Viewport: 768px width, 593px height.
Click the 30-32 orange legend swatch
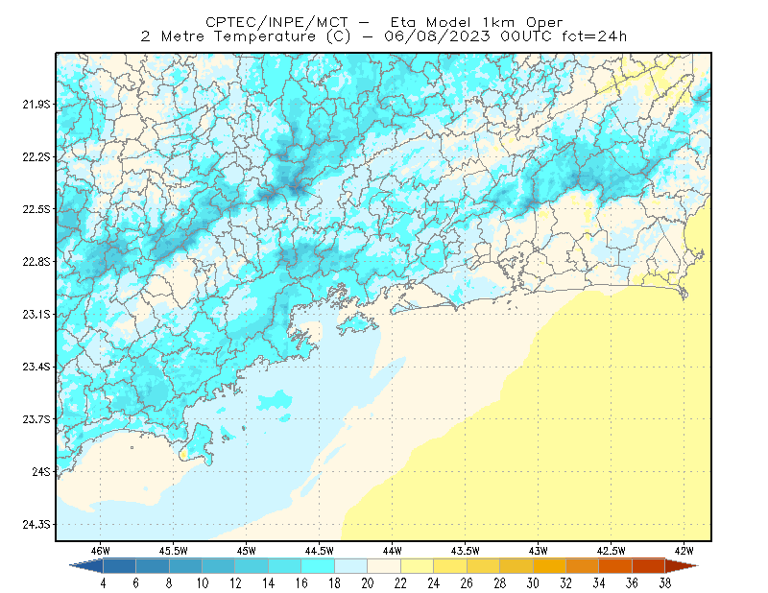(549, 566)
